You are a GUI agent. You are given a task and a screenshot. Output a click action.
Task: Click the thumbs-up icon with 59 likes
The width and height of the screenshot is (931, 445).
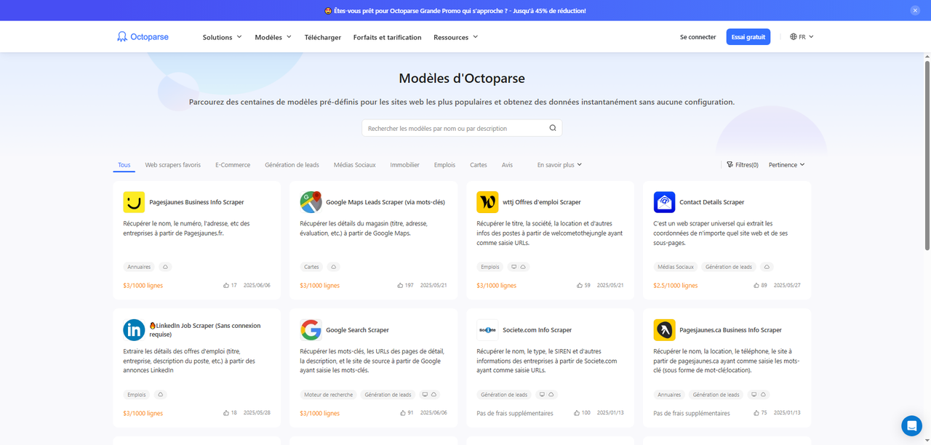point(580,285)
